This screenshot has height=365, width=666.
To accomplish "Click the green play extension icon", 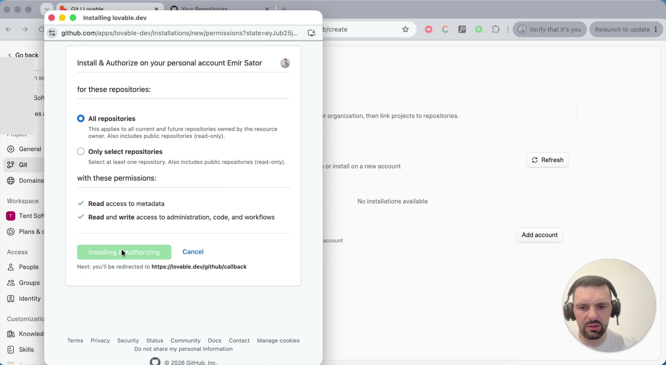I will pos(479,29).
